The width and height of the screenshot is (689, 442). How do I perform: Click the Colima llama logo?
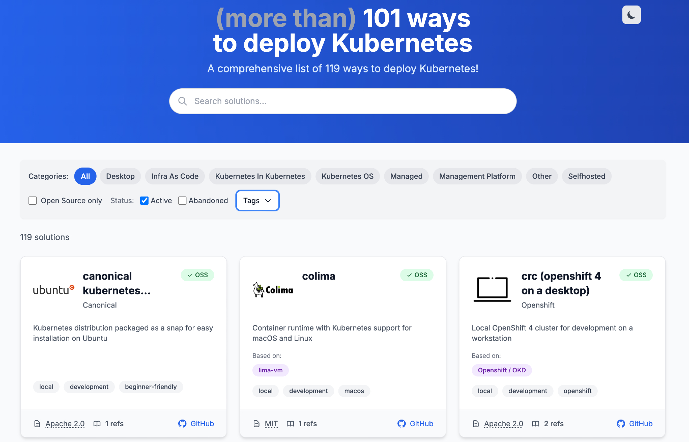tap(273, 290)
